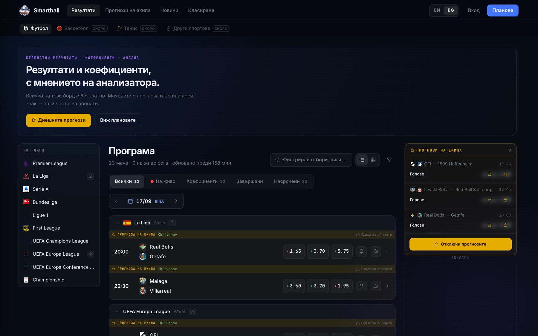Open Malaga vs Villarreal match details arrow
Image resolution: width=538 pixels, height=336 pixels.
[x=387, y=286]
